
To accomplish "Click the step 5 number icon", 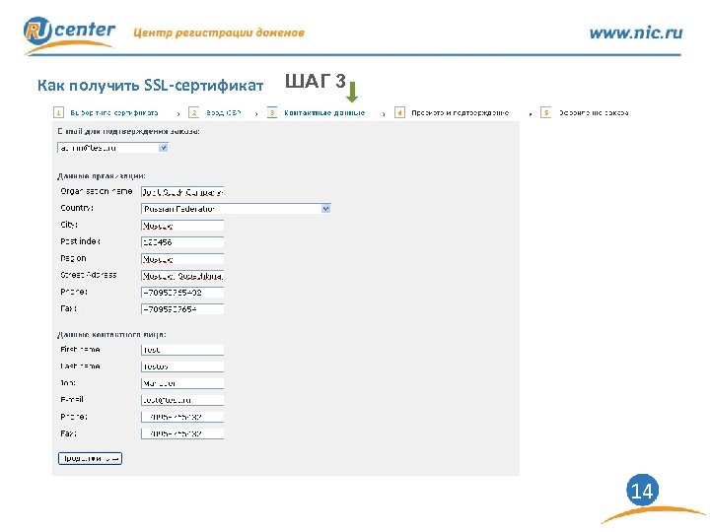I will click(546, 112).
